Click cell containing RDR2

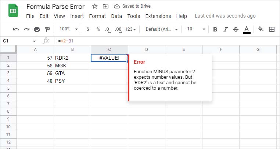point(72,58)
